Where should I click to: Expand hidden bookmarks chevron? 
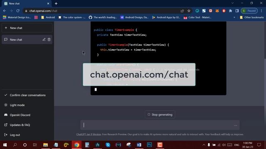[x=234, y=17]
